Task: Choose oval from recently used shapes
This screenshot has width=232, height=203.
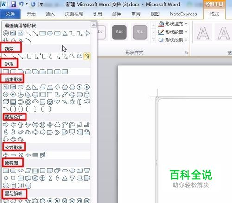Action: point(50,33)
